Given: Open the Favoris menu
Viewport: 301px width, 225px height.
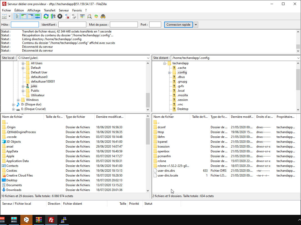Looking at the screenshot, I should (77, 10).
